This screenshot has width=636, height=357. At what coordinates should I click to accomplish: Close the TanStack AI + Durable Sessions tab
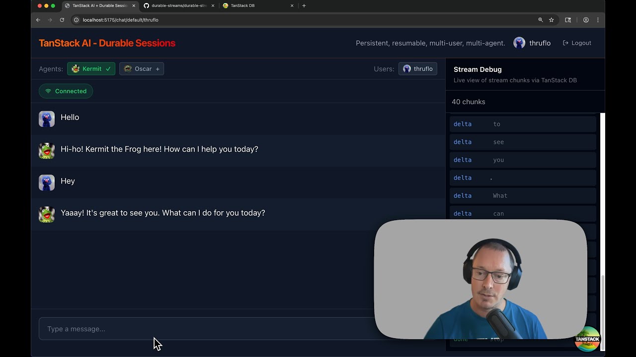point(134,5)
